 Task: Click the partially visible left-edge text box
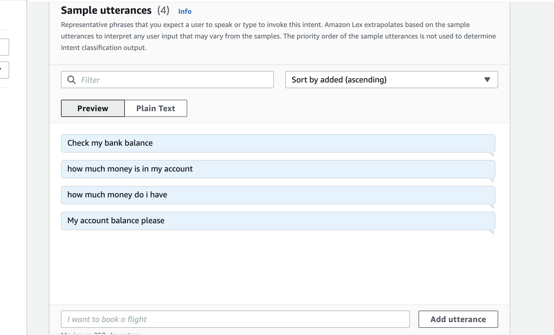(x=4, y=47)
